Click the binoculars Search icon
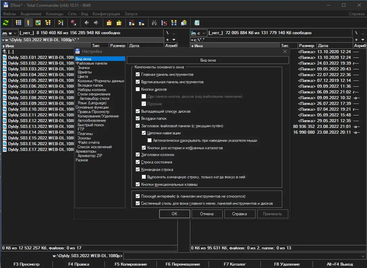This screenshot has height=268, width=367. tap(154, 23)
